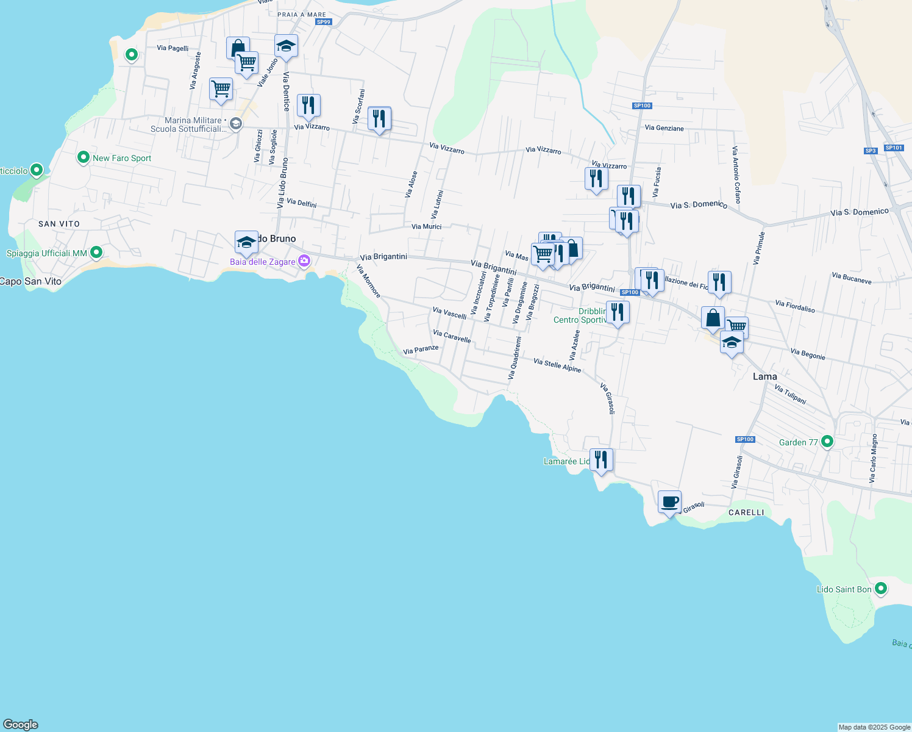Click the Via Genziane street label
The width and height of the screenshot is (912, 732).
pyautogui.click(x=664, y=128)
